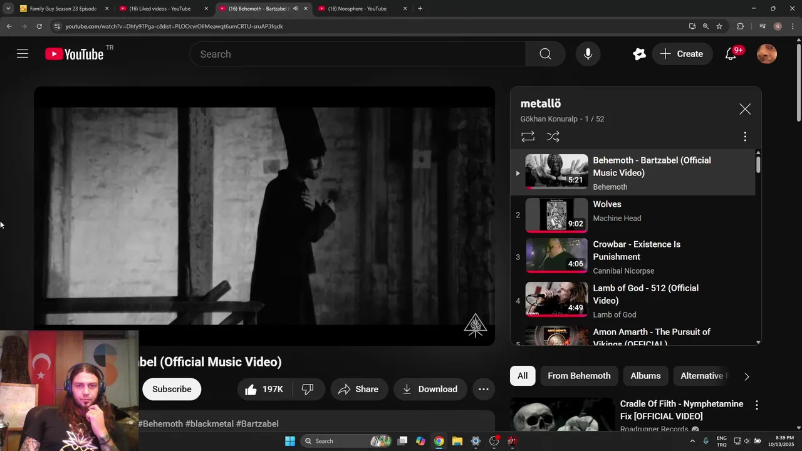Viewport: 802px width, 451px height.
Task: Open the tab search dropdown
Action: pos(8,9)
